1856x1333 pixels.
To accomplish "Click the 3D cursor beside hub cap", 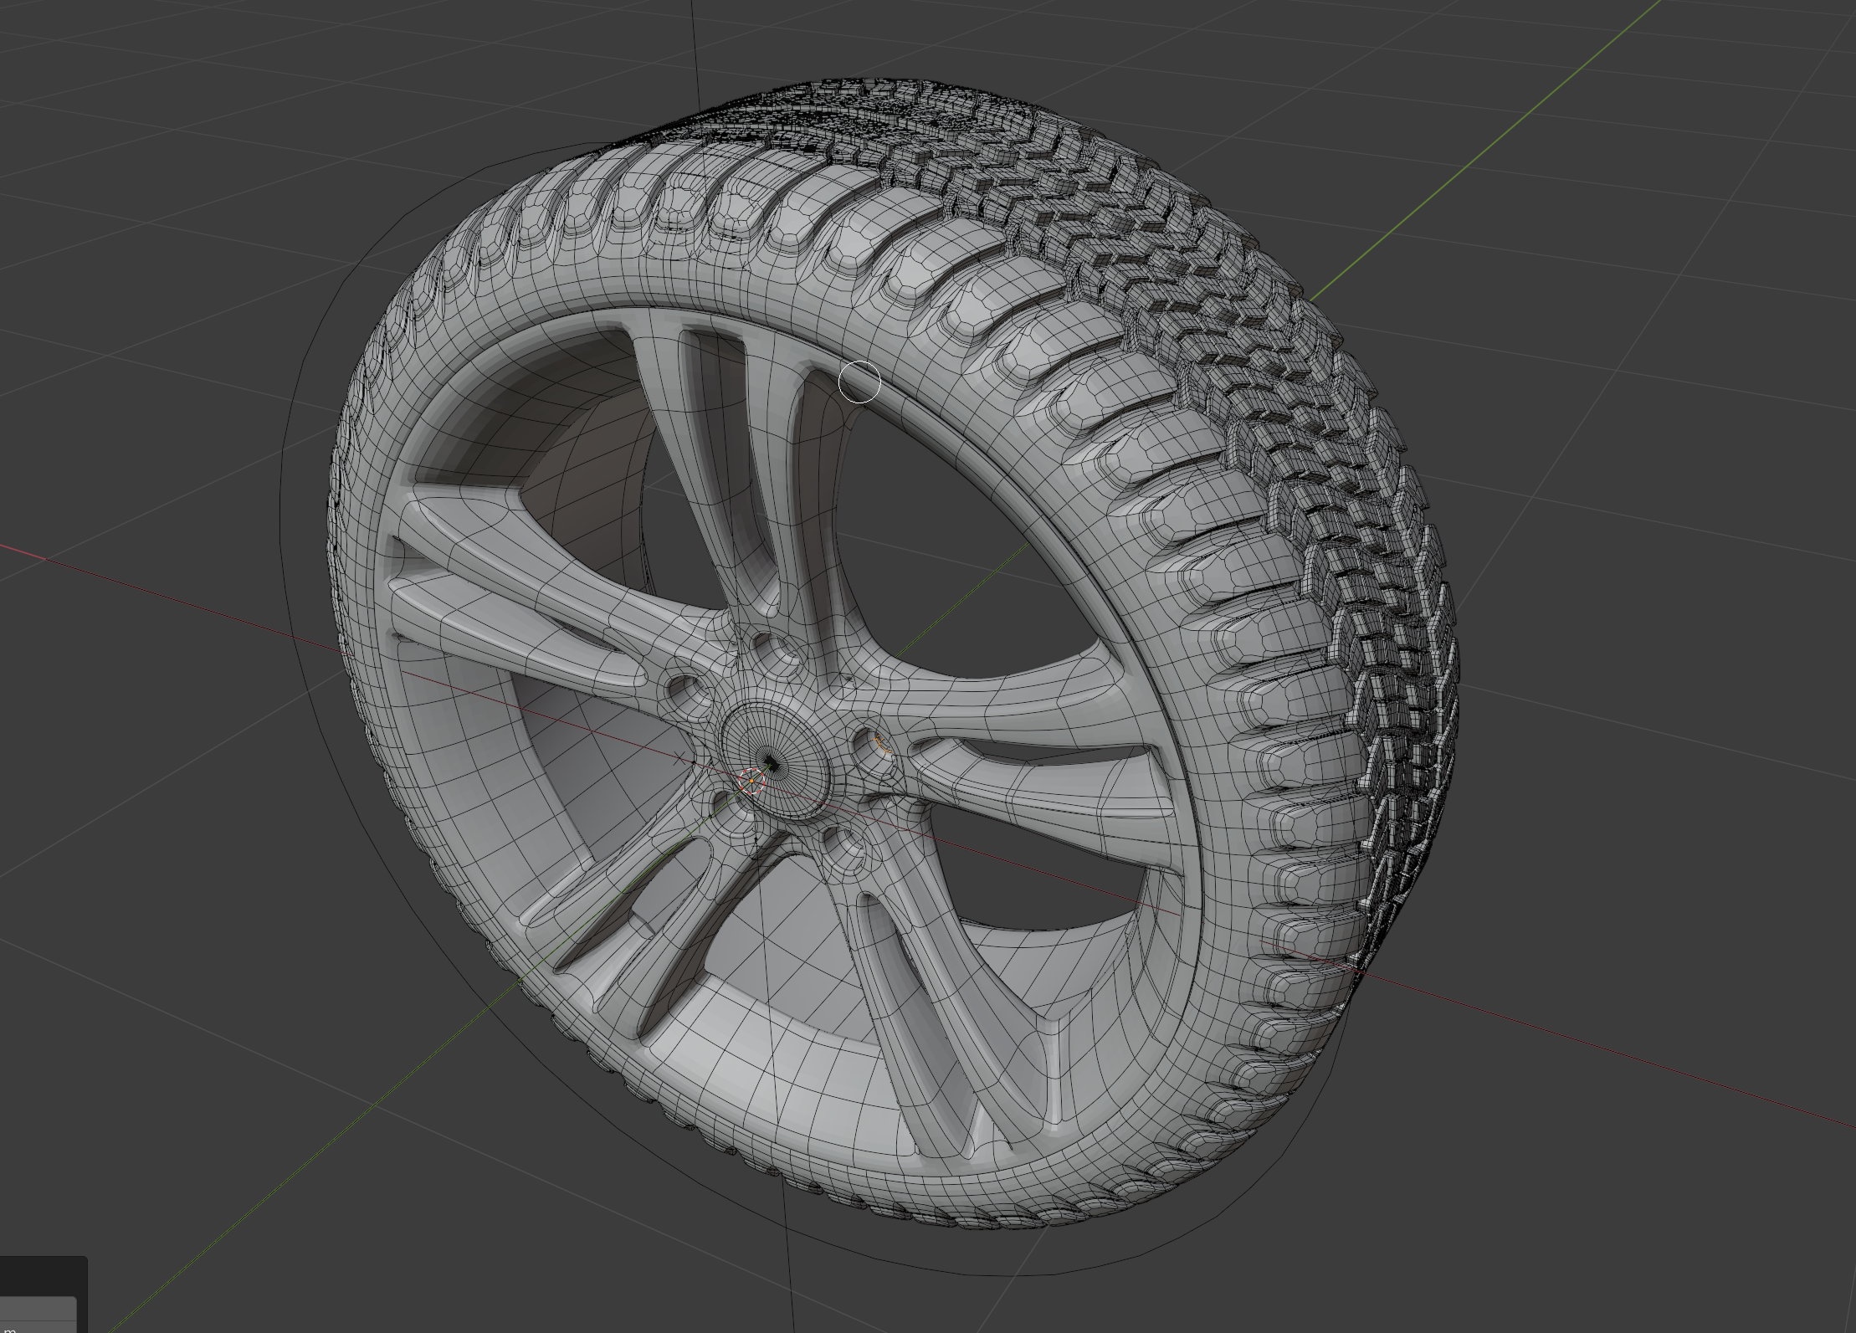I will 752,782.
